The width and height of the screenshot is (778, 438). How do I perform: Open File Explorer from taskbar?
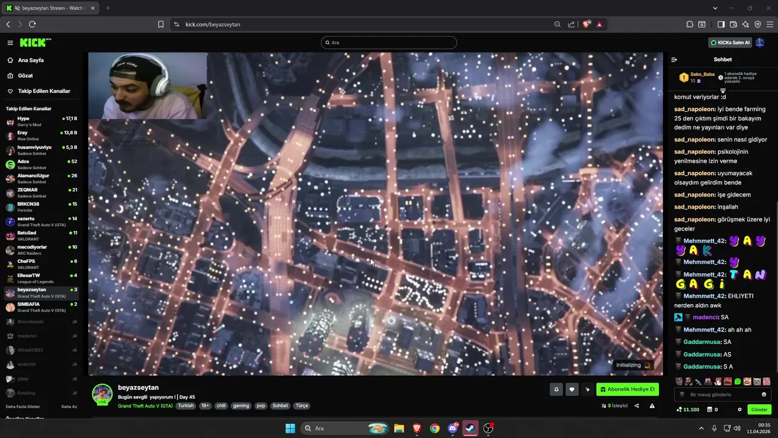399,428
